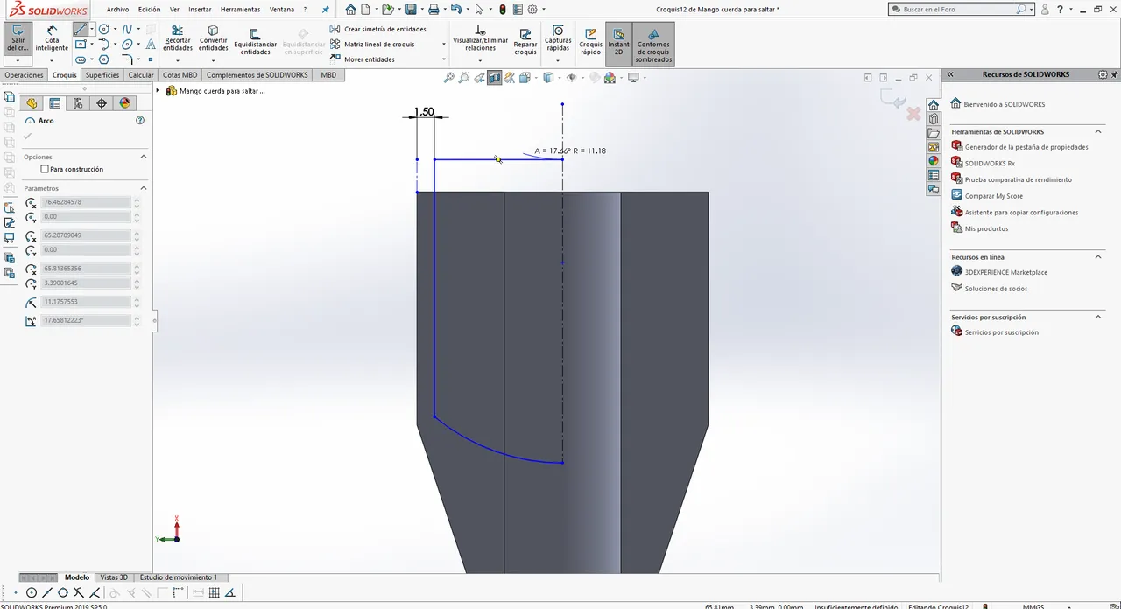1121x609 pixels.
Task: Open Comparar My Score link
Action: click(994, 196)
